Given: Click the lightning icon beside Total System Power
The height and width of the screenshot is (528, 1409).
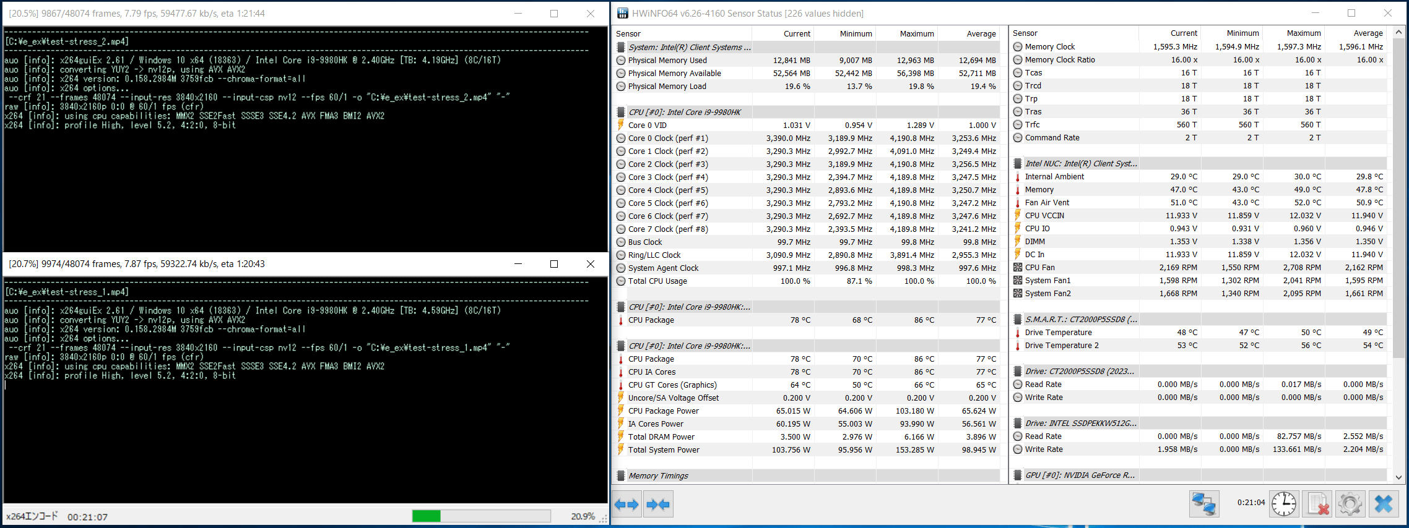Looking at the screenshot, I should (x=621, y=449).
